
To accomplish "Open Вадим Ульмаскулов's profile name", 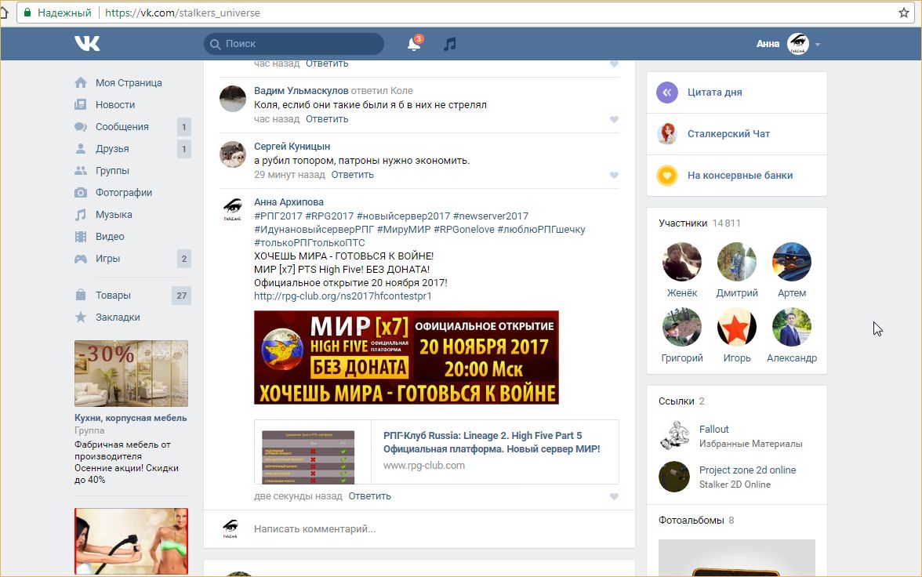I will 301,91.
